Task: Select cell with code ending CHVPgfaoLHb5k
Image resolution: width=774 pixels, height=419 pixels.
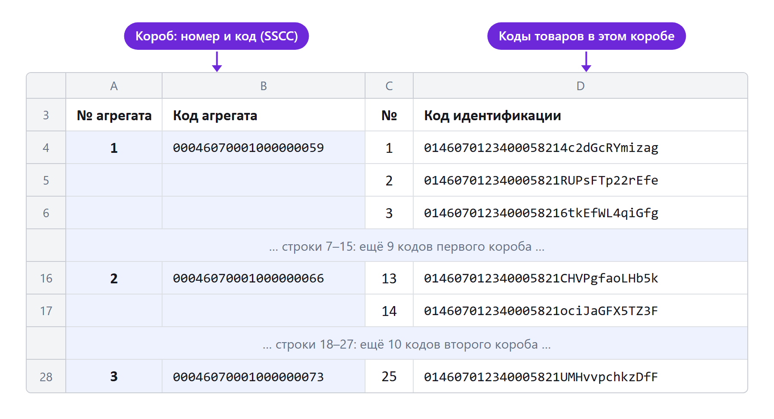Action: [x=580, y=278]
